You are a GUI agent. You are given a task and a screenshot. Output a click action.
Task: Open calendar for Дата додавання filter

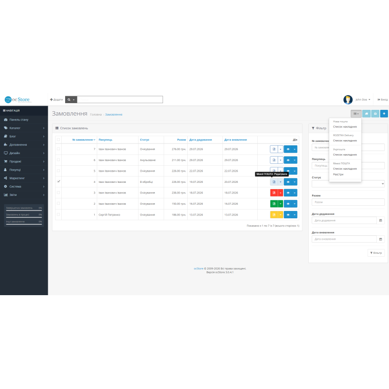point(381,220)
